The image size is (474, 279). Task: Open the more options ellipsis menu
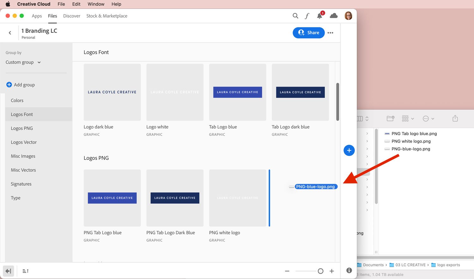coord(331,33)
